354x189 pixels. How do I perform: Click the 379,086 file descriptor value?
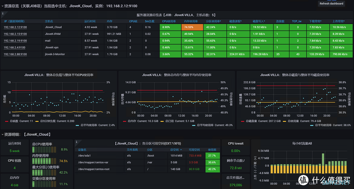tap(236, 185)
